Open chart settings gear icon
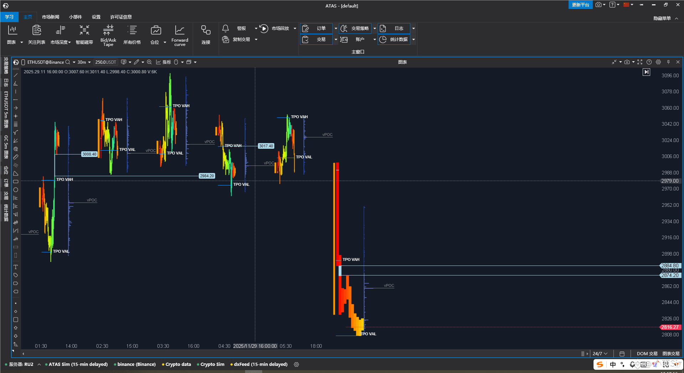The image size is (684, 373). 658,62
